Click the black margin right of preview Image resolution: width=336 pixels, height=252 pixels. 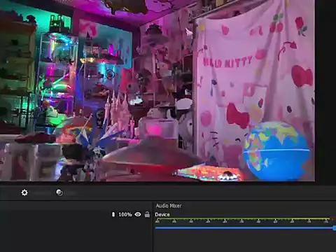point(325,90)
